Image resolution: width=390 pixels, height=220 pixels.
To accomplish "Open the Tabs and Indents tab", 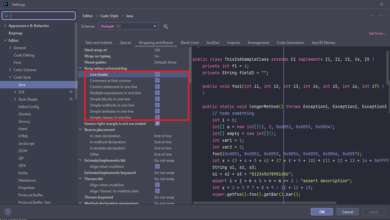I will (98, 43).
